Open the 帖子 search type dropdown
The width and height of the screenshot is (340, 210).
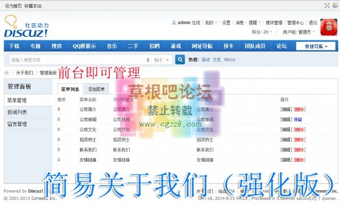coord(161,60)
